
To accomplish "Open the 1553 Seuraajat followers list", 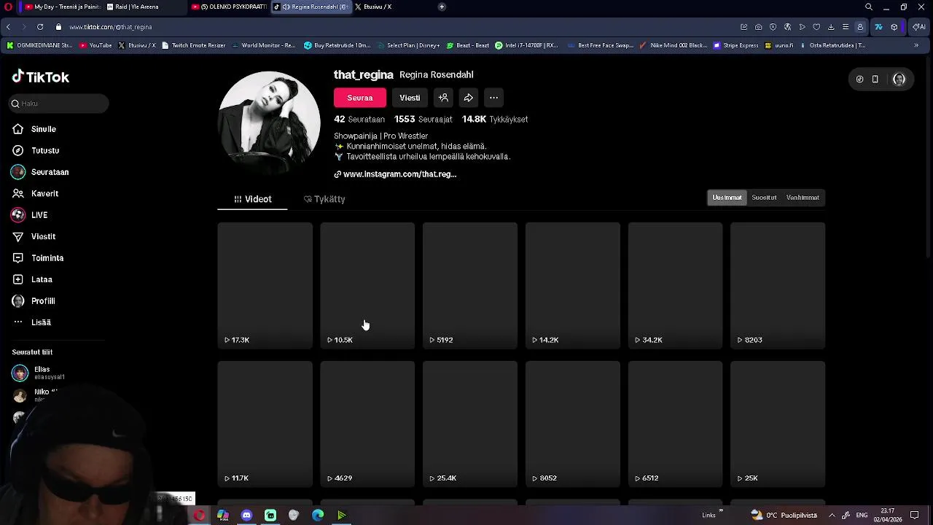I will 423,119.
